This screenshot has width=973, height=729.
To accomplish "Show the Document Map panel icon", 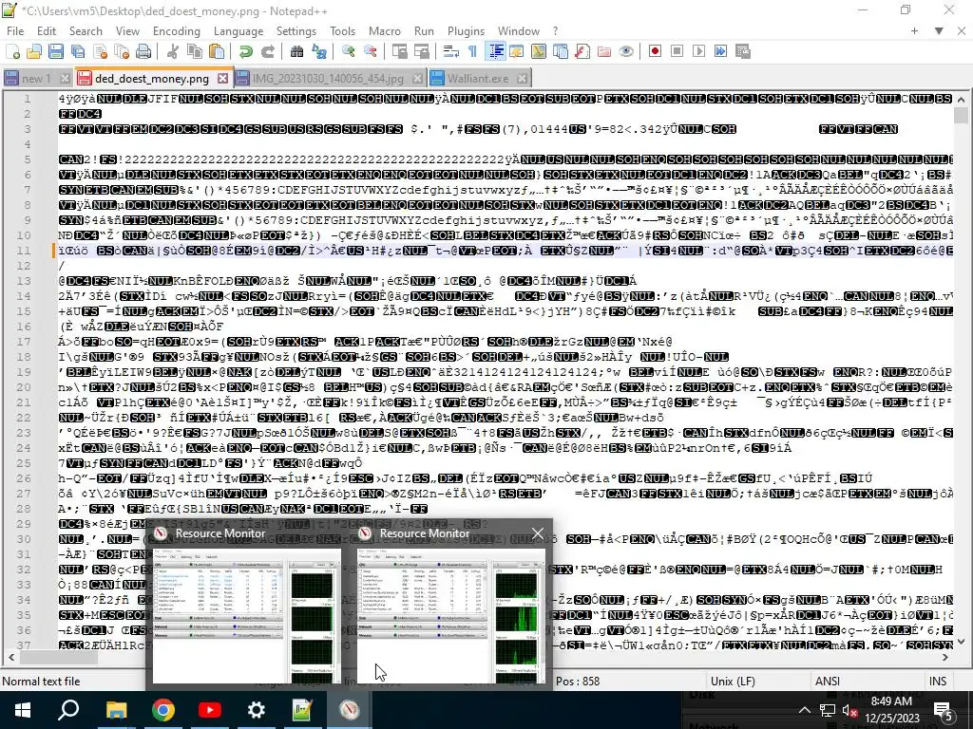I will click(x=538, y=51).
